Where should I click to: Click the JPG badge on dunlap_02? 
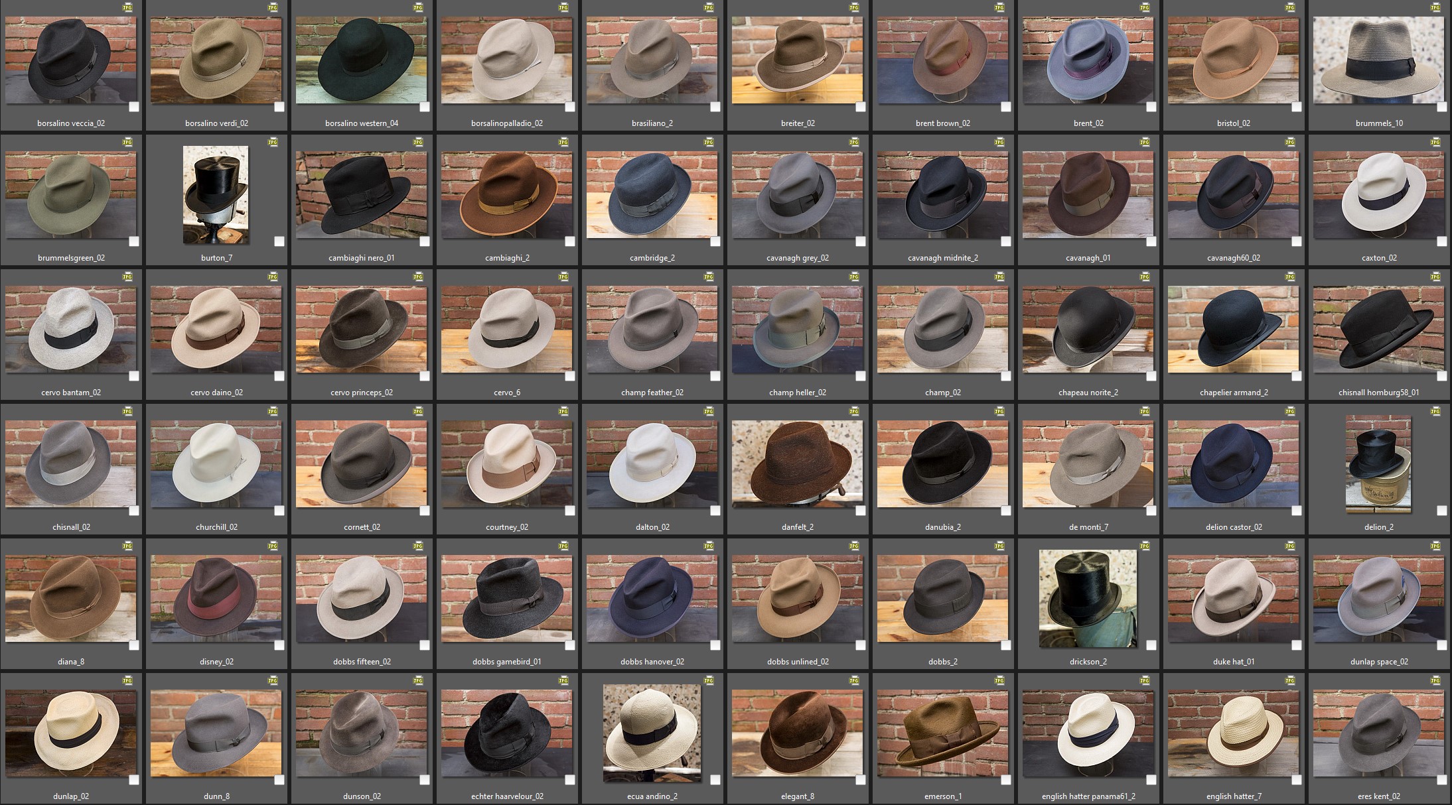(127, 681)
